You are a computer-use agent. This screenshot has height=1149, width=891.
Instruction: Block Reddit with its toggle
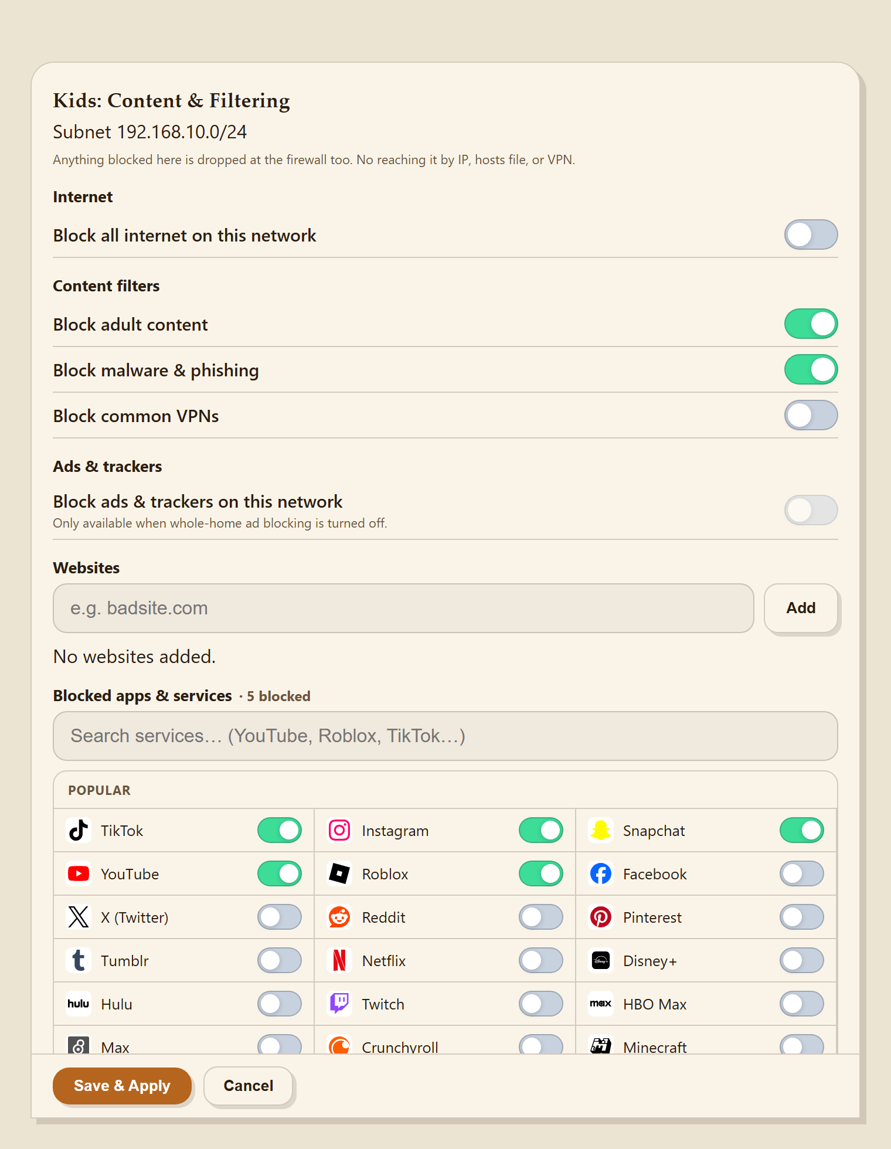[x=540, y=917]
